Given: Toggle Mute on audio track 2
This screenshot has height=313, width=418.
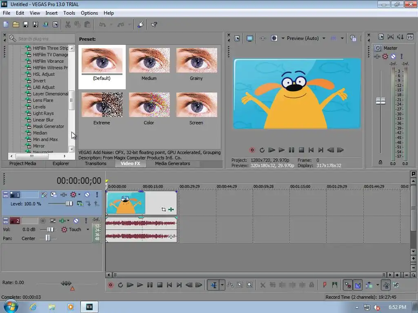Looking at the screenshot, I should tap(76, 220).
